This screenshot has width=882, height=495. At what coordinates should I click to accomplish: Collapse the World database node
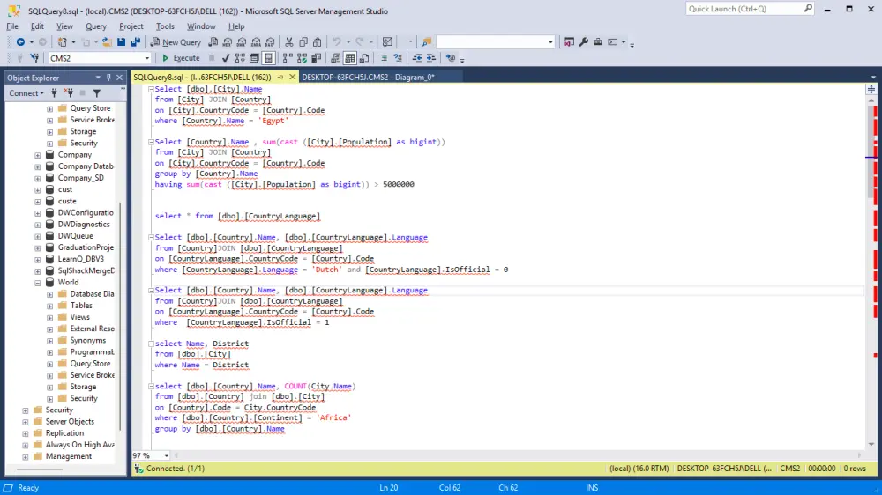pos(38,283)
